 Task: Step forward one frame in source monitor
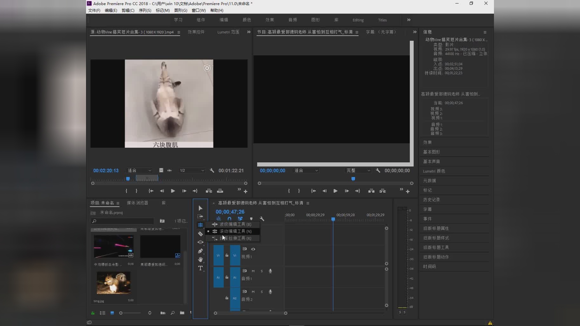click(x=184, y=191)
